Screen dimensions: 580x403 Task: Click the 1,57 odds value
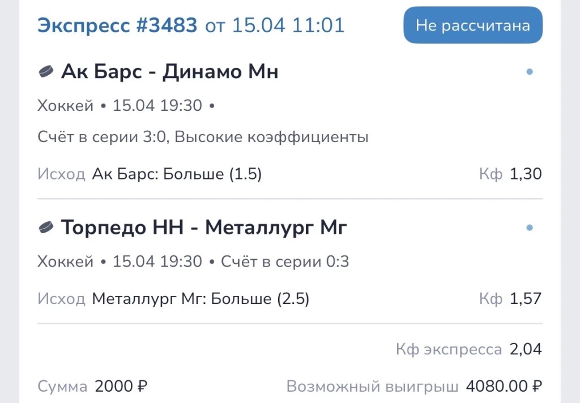[x=526, y=298]
